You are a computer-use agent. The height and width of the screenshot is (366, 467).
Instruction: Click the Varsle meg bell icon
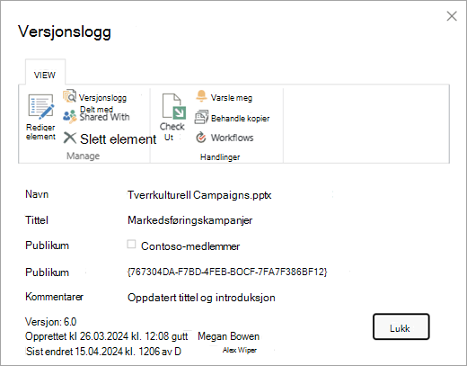click(x=201, y=96)
